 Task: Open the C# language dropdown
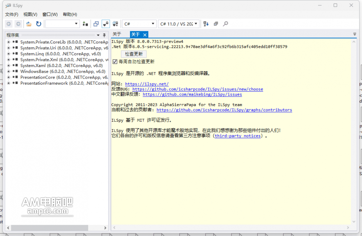click(139, 24)
